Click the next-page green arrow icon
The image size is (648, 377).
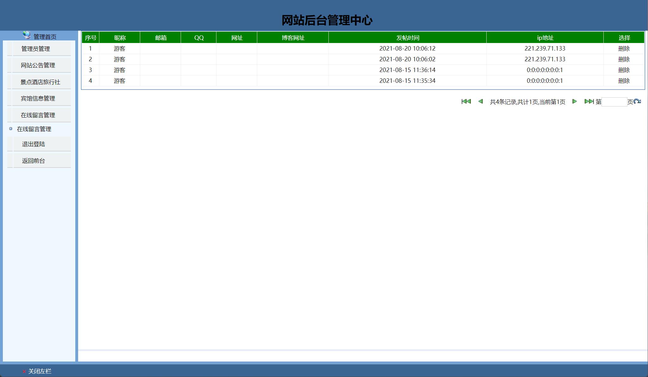574,101
